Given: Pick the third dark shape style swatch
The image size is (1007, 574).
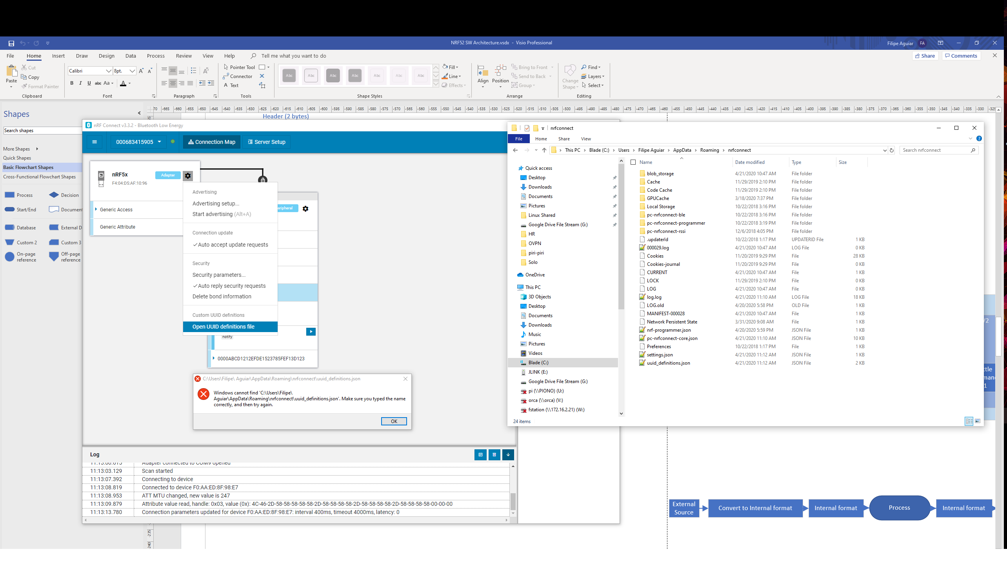Looking at the screenshot, I should [x=333, y=76].
